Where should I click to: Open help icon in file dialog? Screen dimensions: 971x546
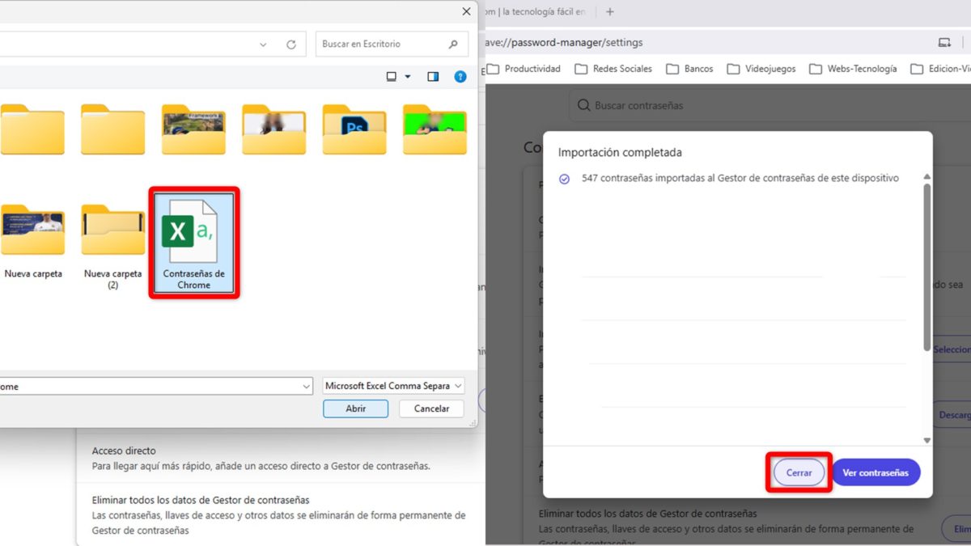[460, 77]
